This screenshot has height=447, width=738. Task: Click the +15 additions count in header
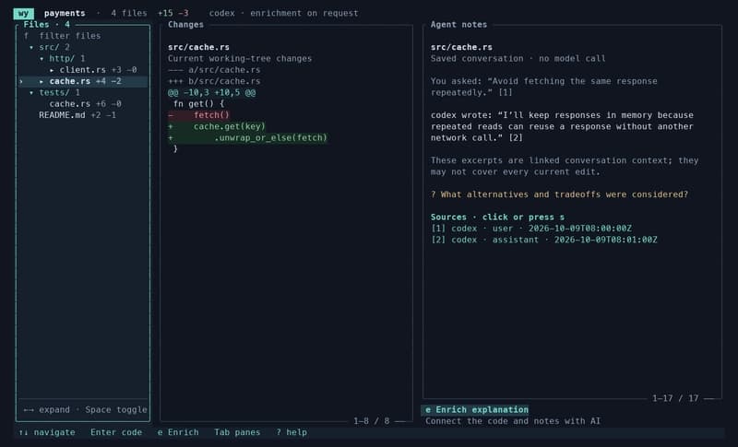pos(165,13)
